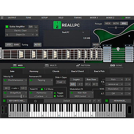Screen dimensions: 134x134
Task: Open the TIMING menu
Action: [78, 18]
